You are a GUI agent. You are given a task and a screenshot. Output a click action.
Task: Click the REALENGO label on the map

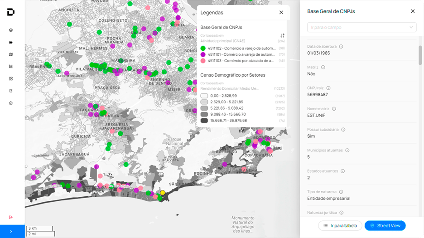pyautogui.click(x=40, y=67)
